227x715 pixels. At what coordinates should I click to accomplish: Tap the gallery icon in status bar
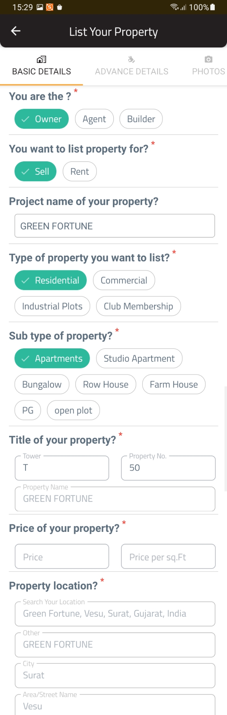coord(40,7)
